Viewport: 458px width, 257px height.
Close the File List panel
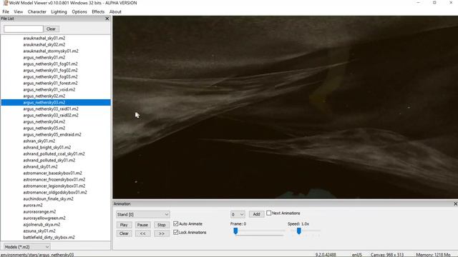tap(107, 19)
